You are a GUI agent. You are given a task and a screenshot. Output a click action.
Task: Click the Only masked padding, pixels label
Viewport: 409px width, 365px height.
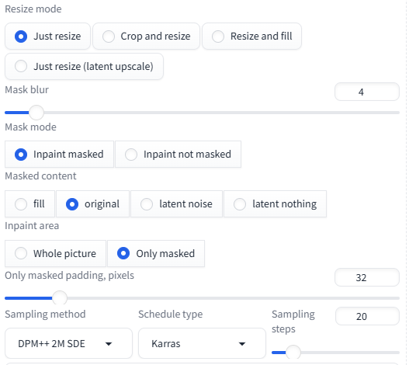69,276
